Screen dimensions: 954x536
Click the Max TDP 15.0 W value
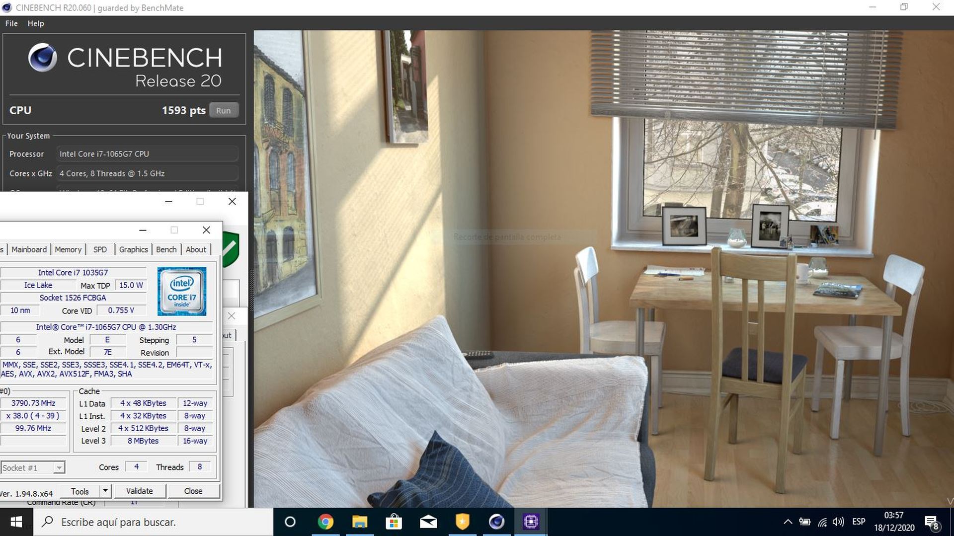click(x=131, y=285)
